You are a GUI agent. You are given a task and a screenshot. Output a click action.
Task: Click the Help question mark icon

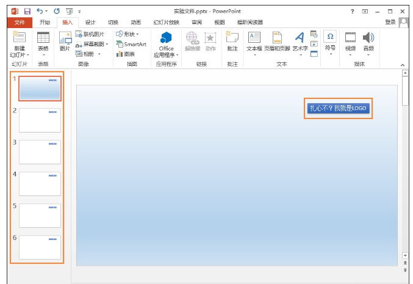[x=352, y=12]
